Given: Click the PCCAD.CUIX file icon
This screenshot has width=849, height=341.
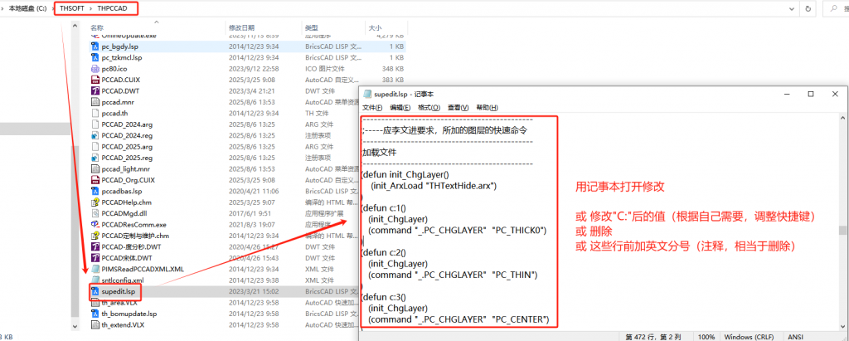Looking at the screenshot, I should (95, 80).
